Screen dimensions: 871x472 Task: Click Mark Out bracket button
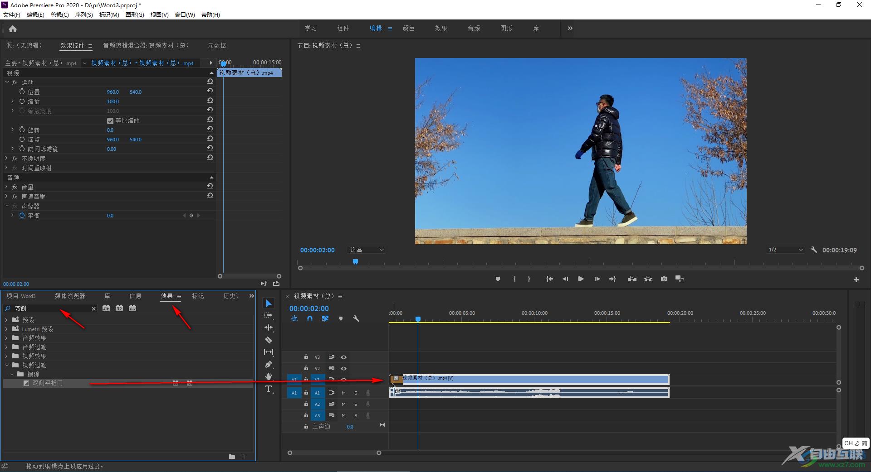(529, 279)
